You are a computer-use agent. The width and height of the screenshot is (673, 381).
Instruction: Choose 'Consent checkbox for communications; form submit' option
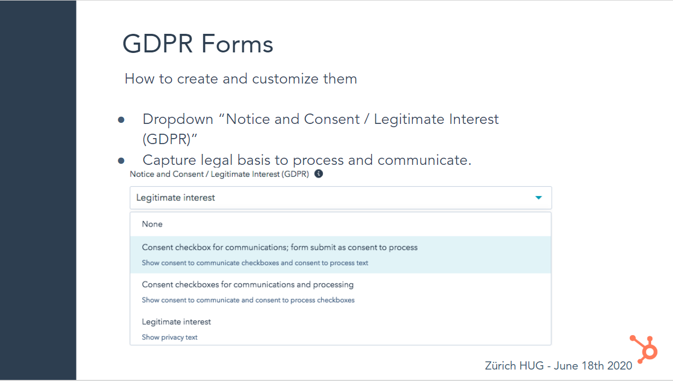click(280, 248)
